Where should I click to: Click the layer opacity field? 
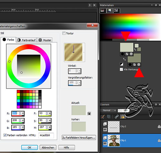click(124, 110)
